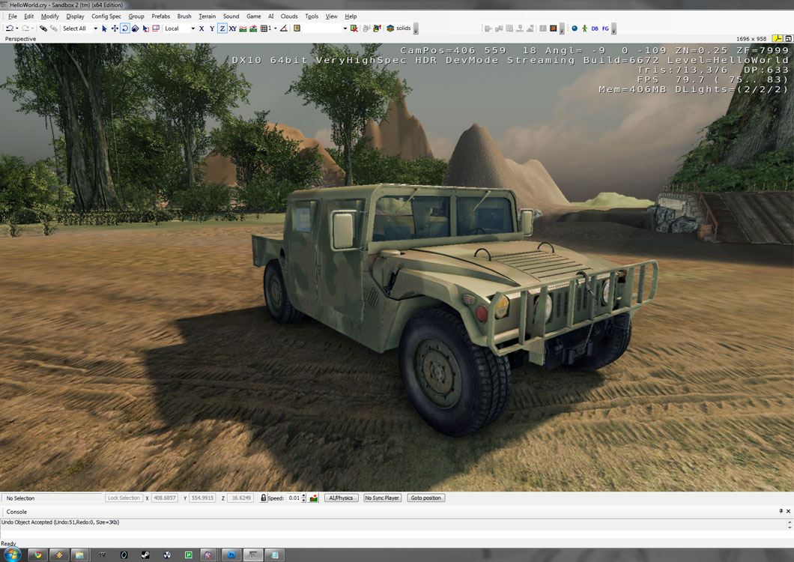Click the X coordinate field
Screen dimensions: 794x562
165,498
